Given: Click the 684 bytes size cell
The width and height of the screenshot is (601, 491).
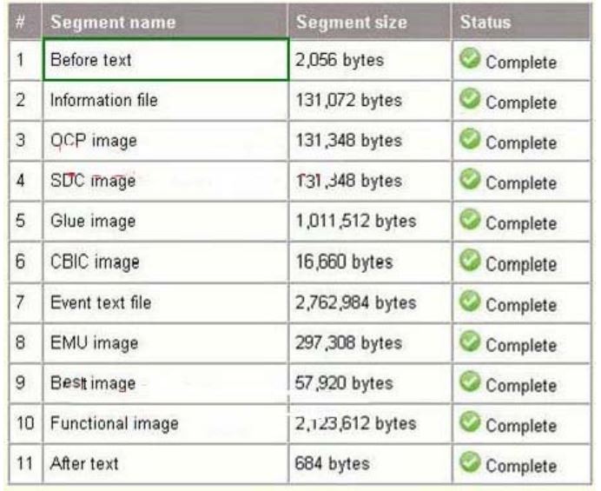Looking at the screenshot, I should coord(370,464).
